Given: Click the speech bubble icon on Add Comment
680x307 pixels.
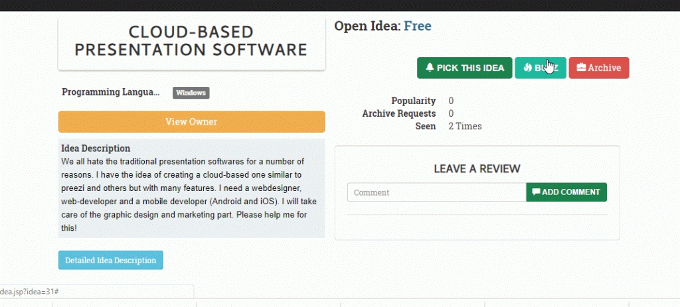Looking at the screenshot, I should 536,192.
